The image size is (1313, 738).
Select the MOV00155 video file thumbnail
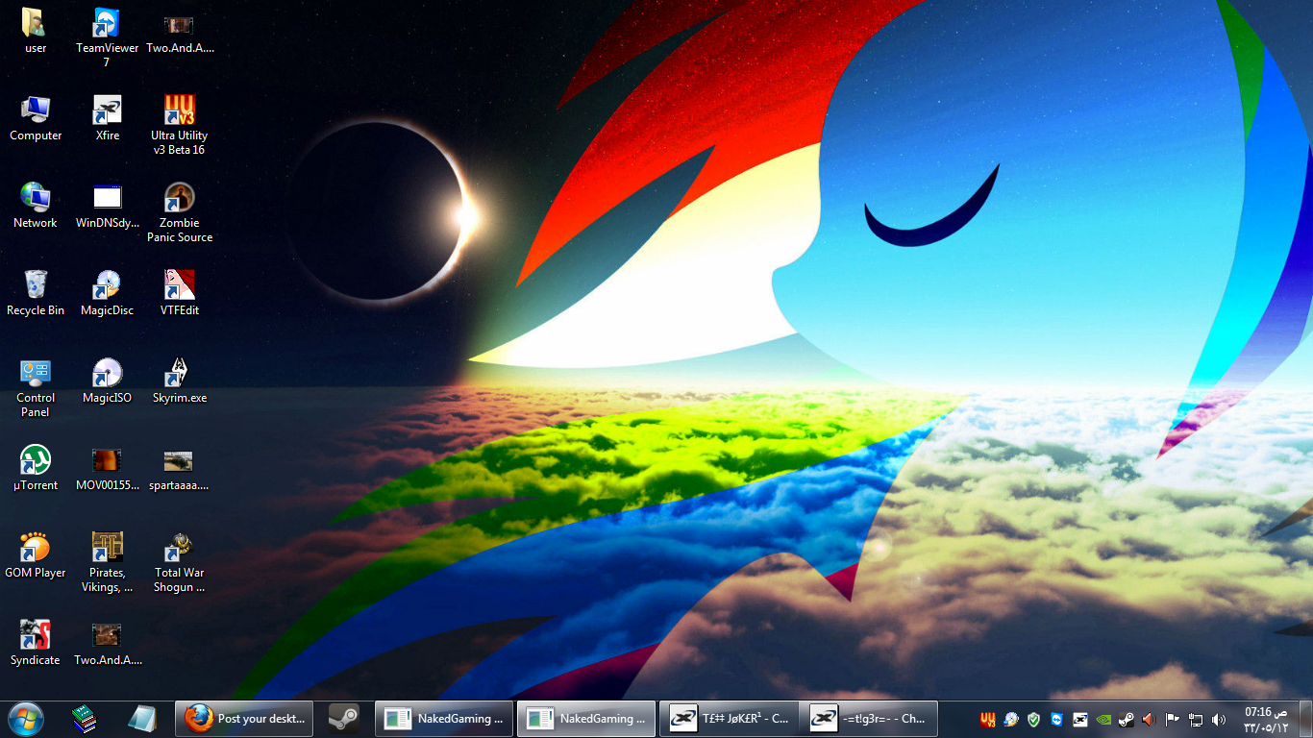[107, 468]
